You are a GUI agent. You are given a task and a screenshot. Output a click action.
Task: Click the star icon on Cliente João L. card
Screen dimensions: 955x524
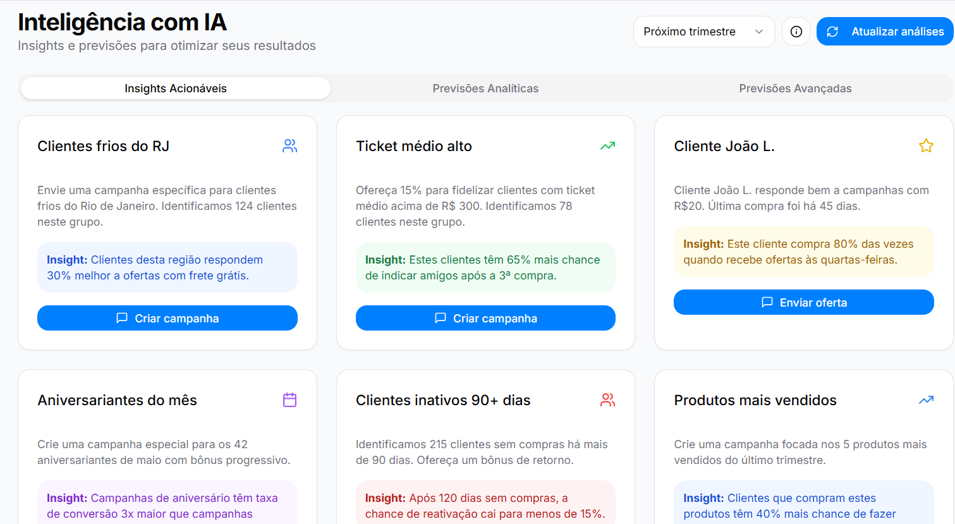[x=926, y=145]
